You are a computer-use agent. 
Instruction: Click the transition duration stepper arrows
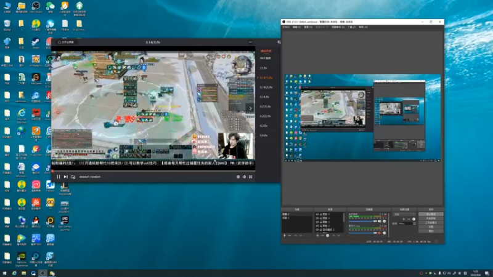(x=414, y=223)
